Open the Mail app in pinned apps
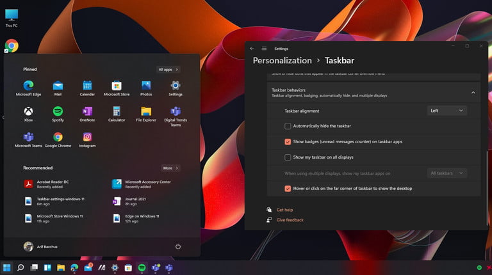Image resolution: width=492 pixels, height=275 pixels. [x=58, y=88]
